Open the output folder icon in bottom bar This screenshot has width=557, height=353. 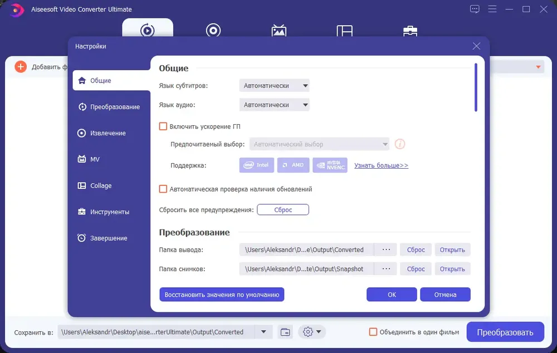point(285,332)
